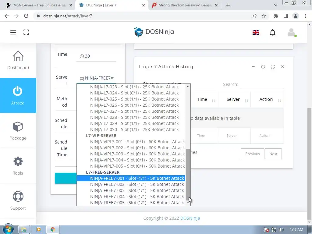Click the Next pagination button

[273, 154]
